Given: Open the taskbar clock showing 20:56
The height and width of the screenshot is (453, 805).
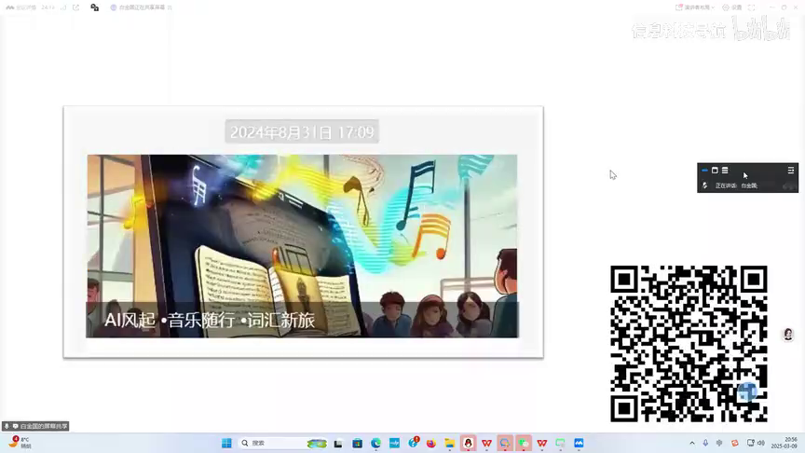Looking at the screenshot, I should [790, 443].
